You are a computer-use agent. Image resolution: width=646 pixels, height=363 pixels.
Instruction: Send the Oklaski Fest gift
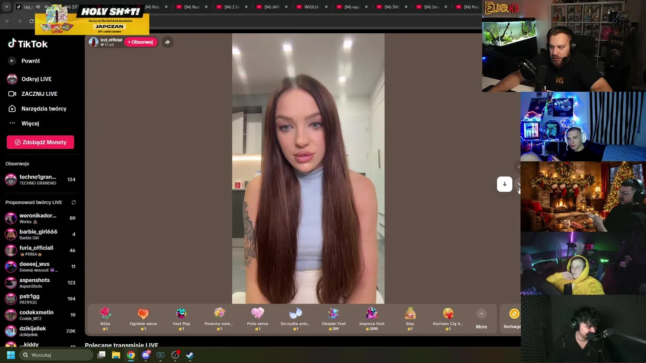334,319
